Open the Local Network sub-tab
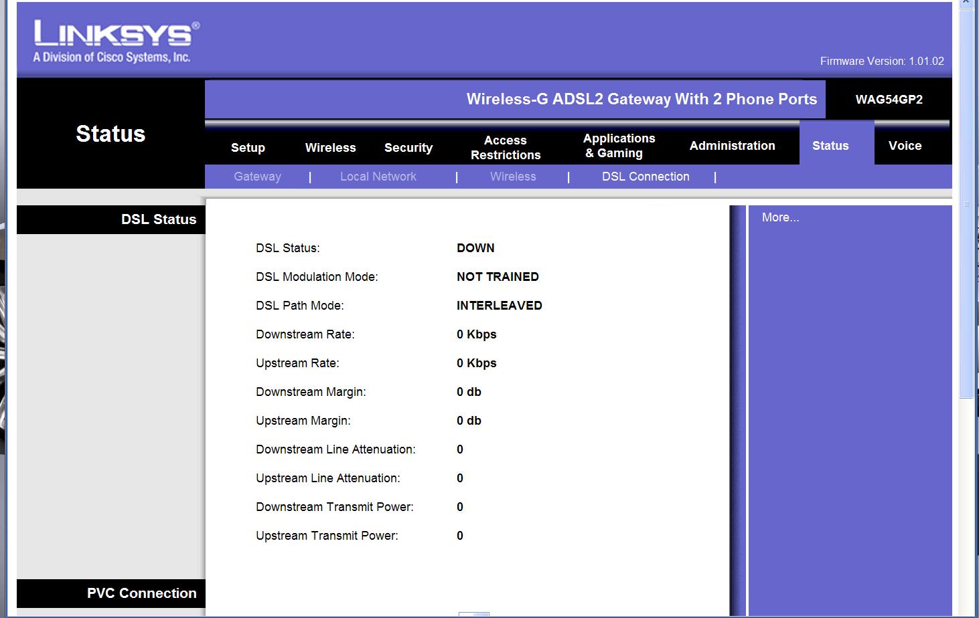Screen dimensions: 979x618 coord(378,177)
